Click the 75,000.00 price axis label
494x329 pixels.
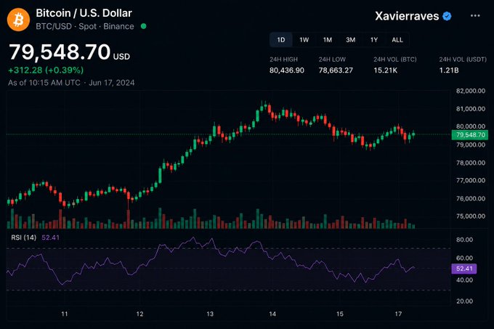tap(471, 216)
